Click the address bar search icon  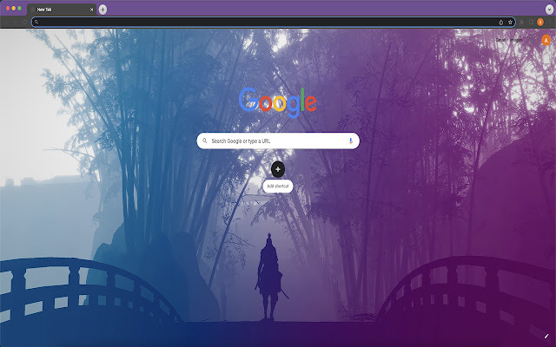coord(36,22)
